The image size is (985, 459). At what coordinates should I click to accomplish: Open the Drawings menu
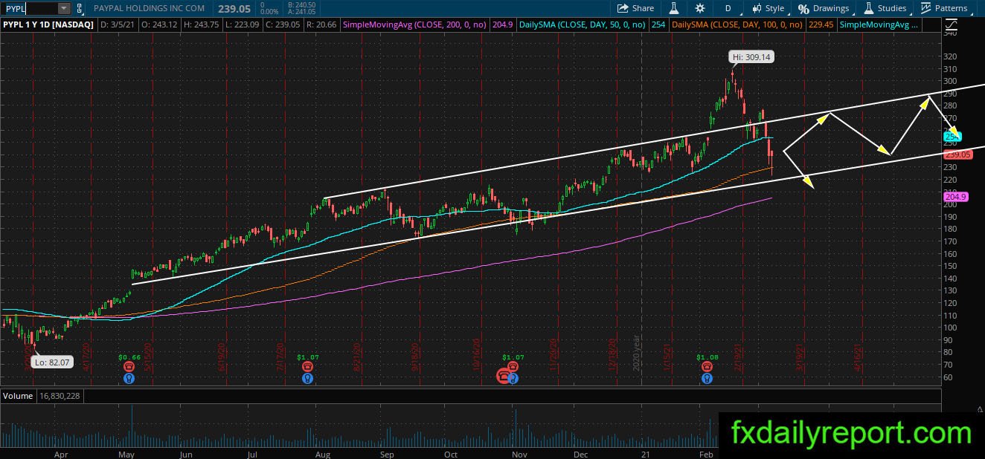[824, 8]
